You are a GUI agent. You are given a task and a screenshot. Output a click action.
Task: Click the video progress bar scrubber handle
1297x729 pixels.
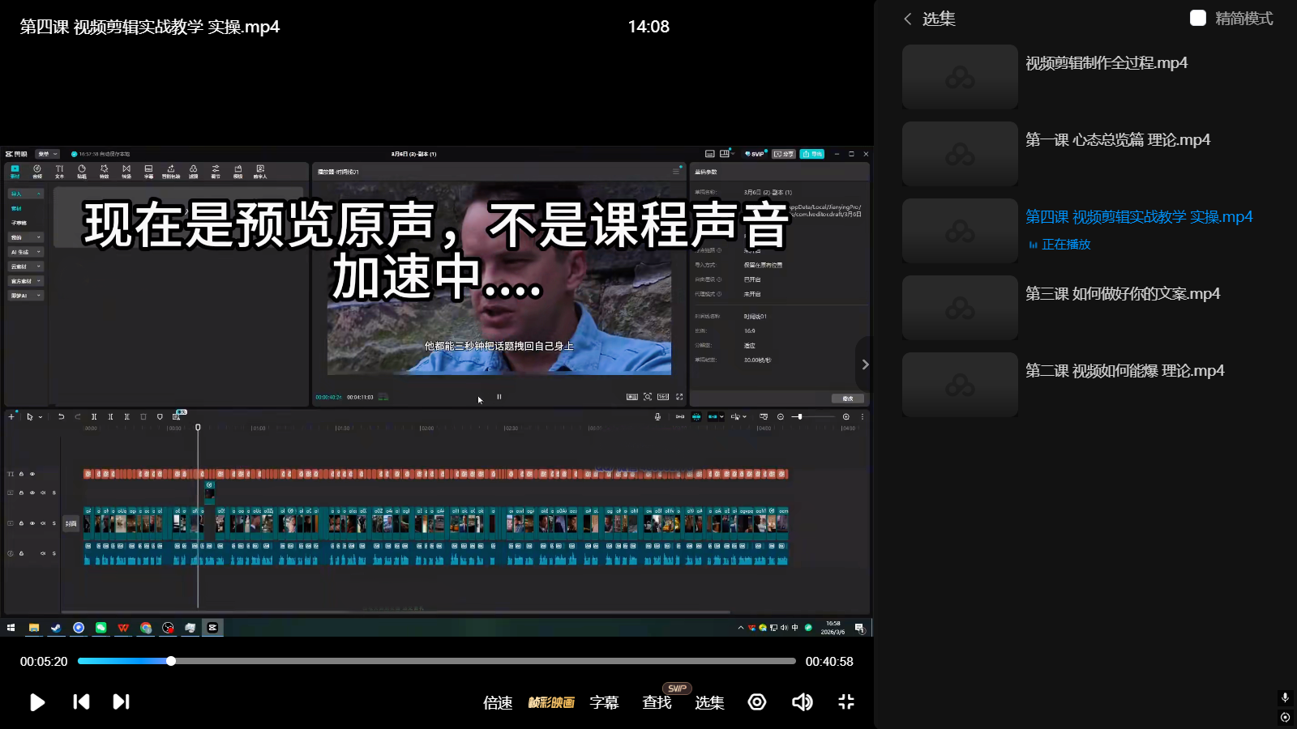pyautogui.click(x=171, y=661)
